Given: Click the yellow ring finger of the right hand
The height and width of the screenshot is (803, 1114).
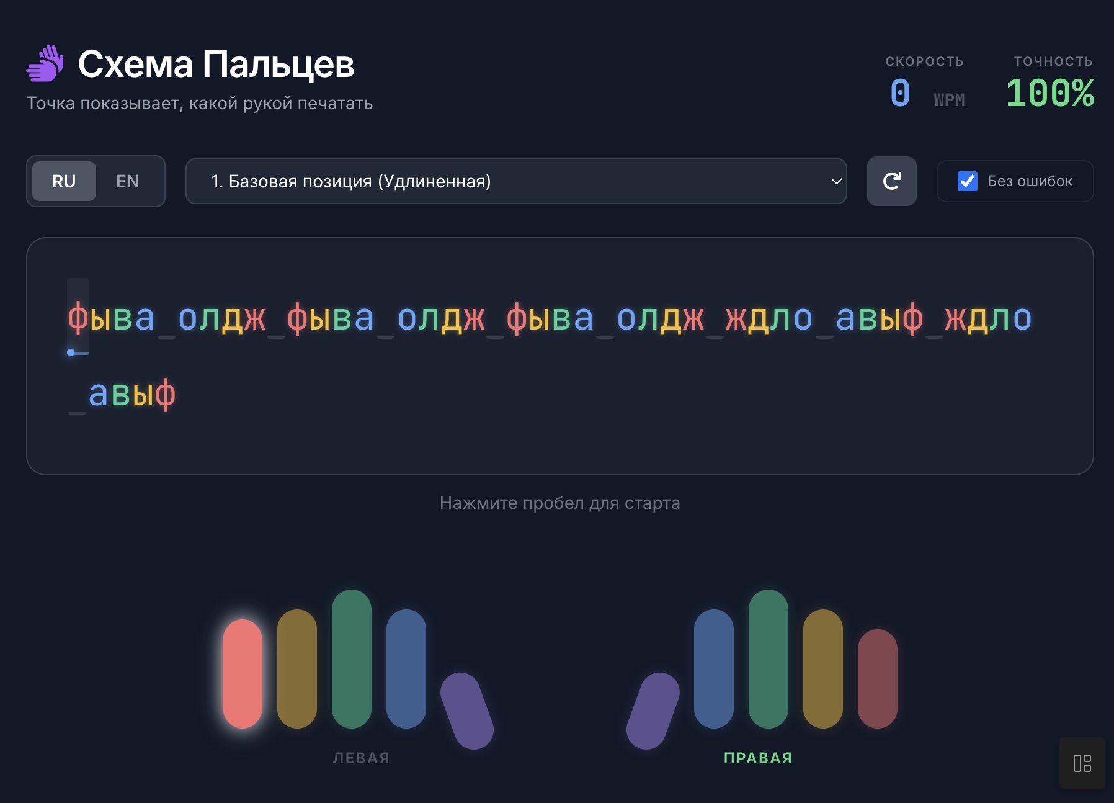Looking at the screenshot, I should pos(822,670).
